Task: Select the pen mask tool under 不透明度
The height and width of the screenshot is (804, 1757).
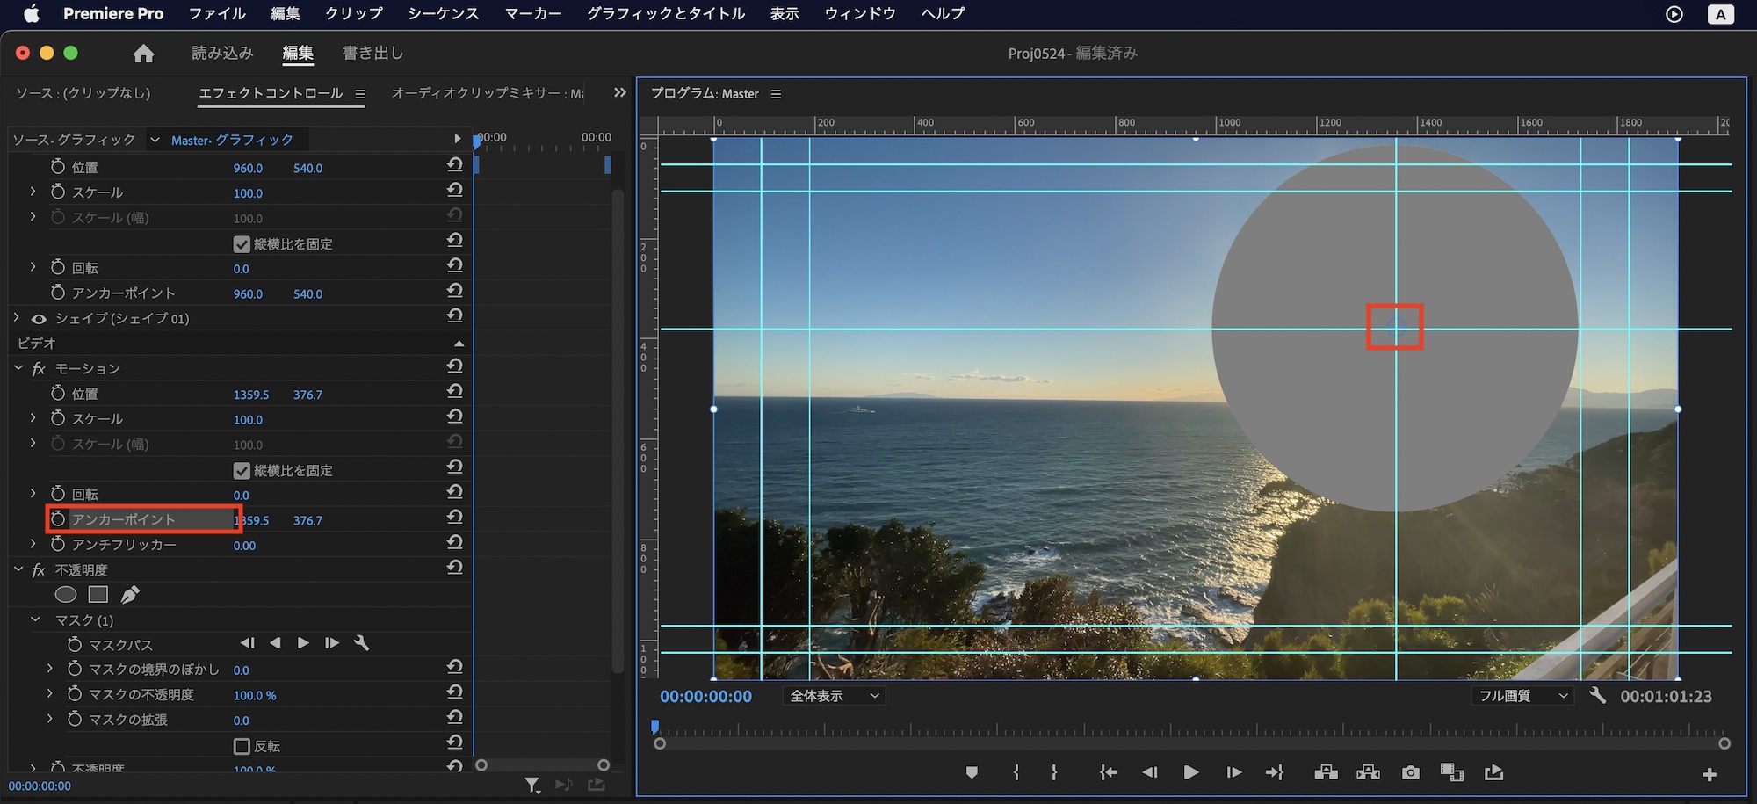Action: (x=130, y=595)
